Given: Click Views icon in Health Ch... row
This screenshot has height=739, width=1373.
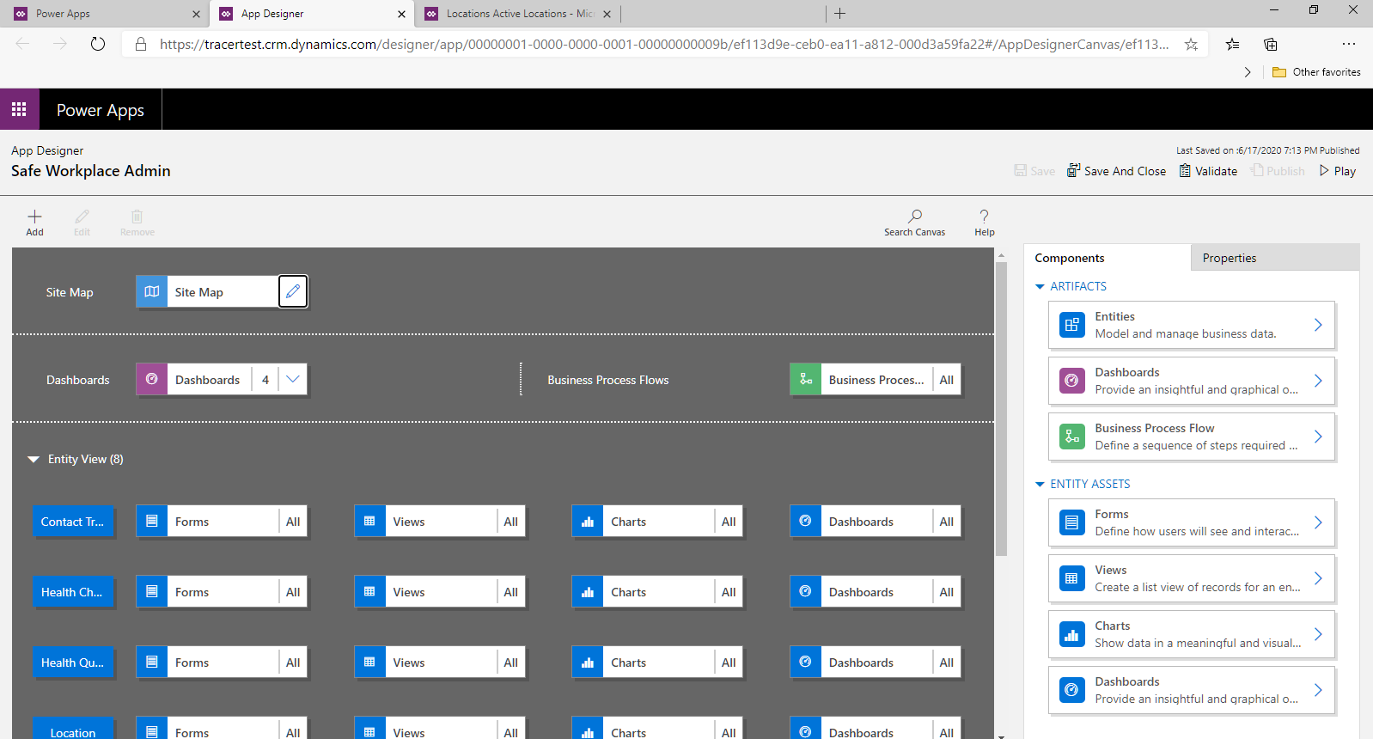Looking at the screenshot, I should pyautogui.click(x=369, y=591).
